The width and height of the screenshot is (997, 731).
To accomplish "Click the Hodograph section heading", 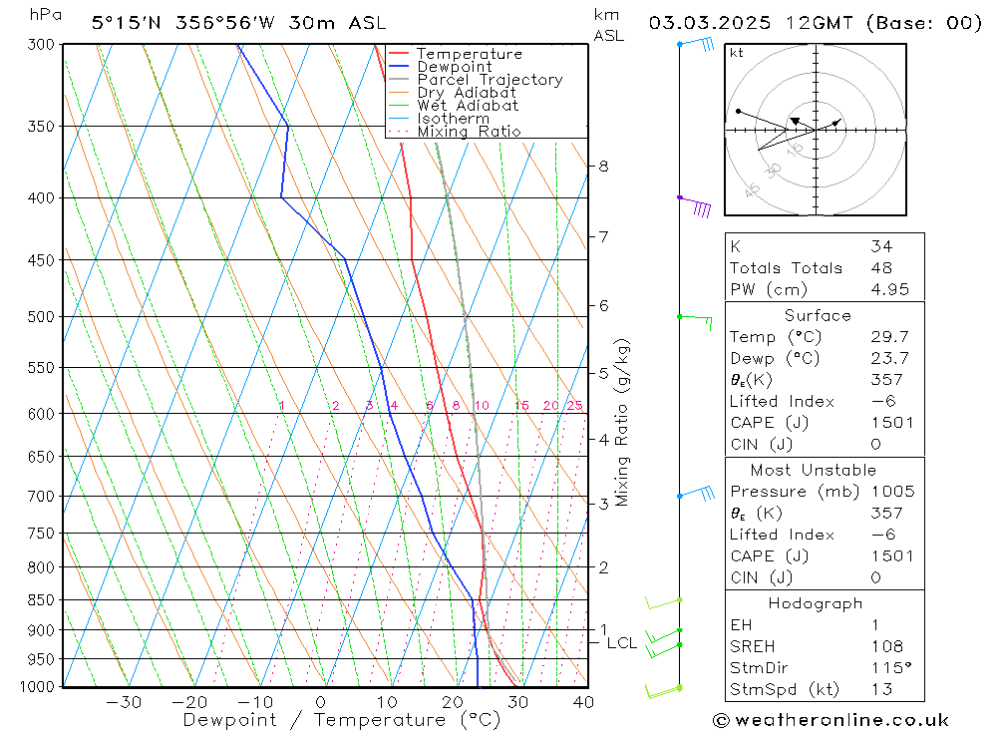I will click(x=816, y=603).
